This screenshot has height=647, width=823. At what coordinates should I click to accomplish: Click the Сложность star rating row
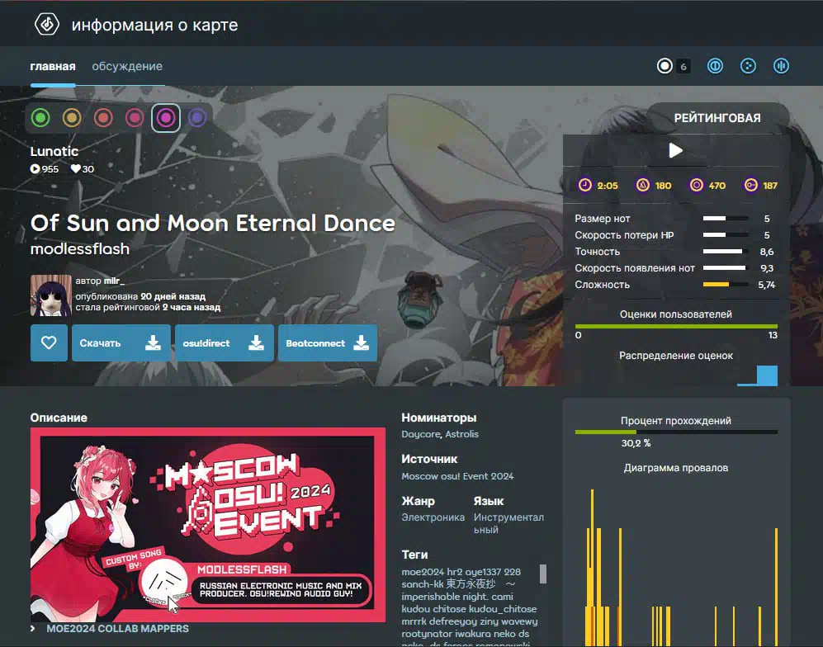point(675,285)
